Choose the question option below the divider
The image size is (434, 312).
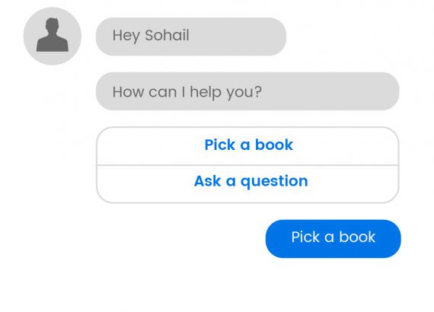(x=247, y=184)
